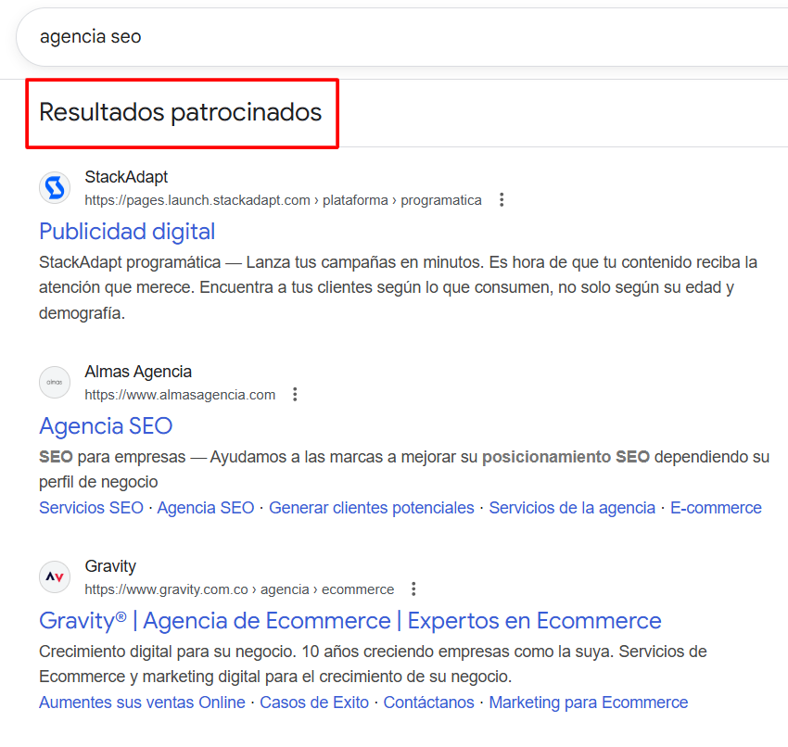788x747 pixels.
Task: Go to the 'Casos de Exito' sitelink
Action: coord(313,703)
